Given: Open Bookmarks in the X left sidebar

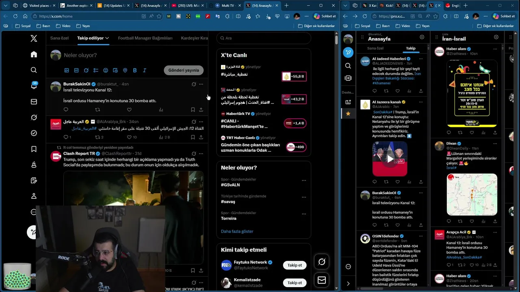Looking at the screenshot, I should click(34, 149).
